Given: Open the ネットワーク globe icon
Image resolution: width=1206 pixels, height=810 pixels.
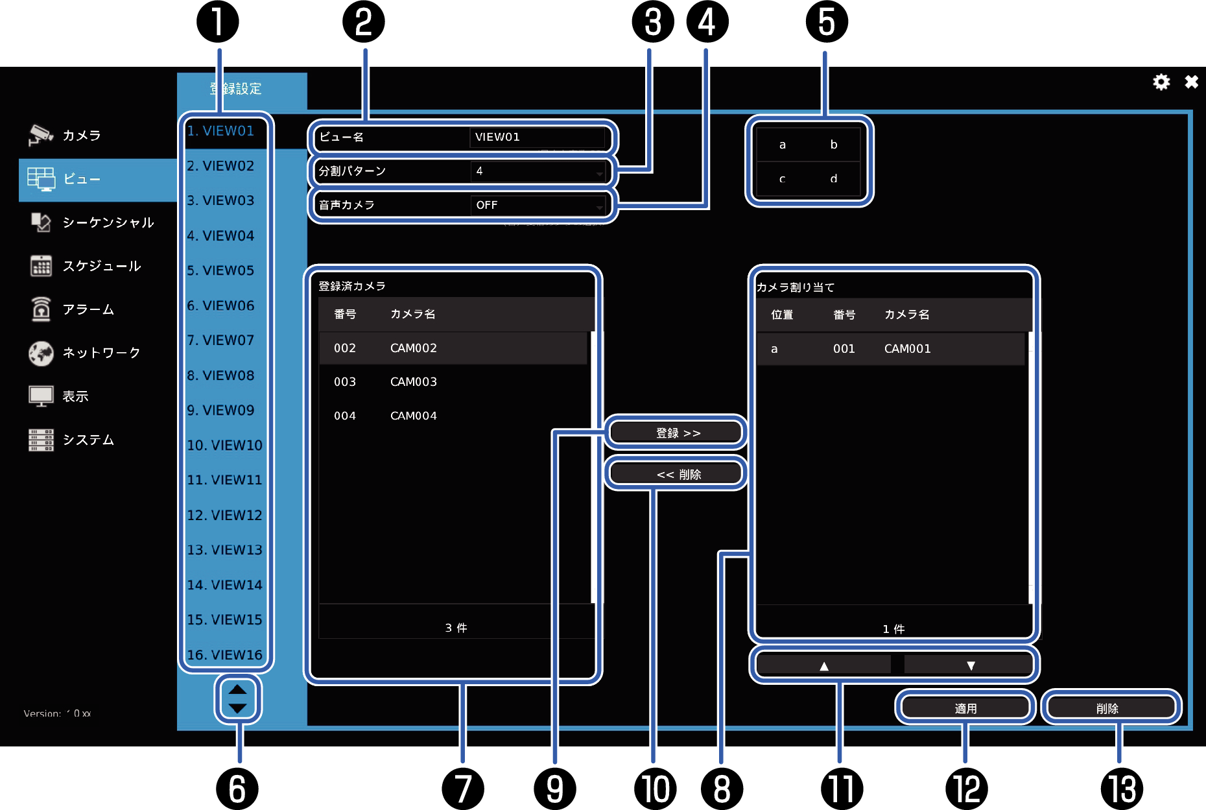Looking at the screenshot, I should click(41, 353).
